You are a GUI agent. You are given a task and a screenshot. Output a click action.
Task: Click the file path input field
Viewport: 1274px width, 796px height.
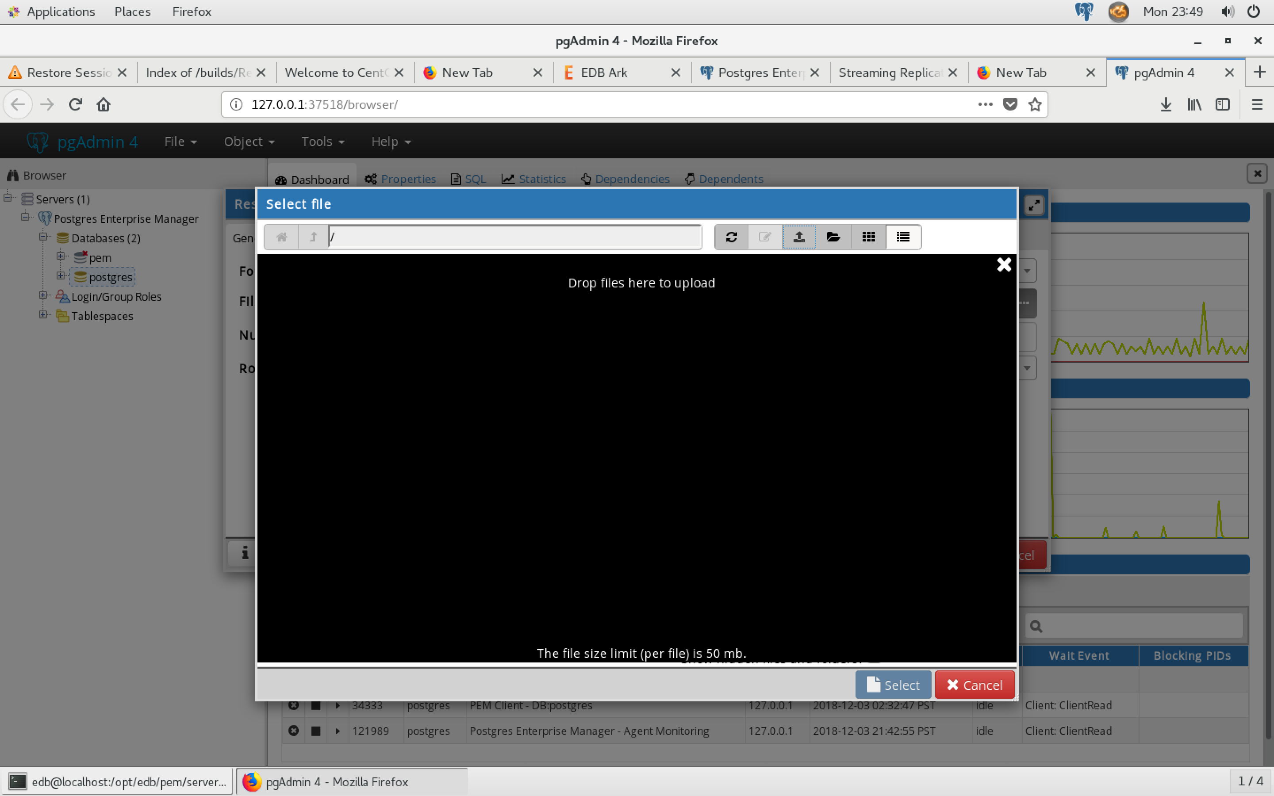click(x=514, y=237)
